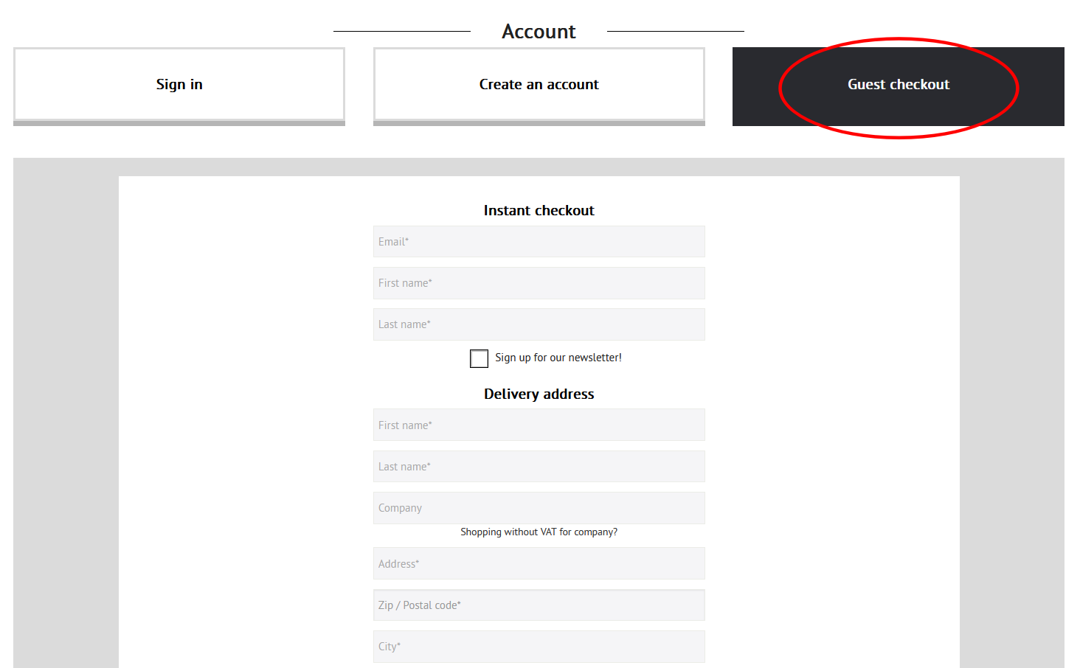Focus Last name field under Delivery address

(539, 467)
